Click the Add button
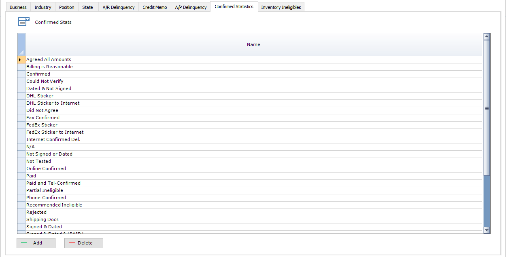The width and height of the screenshot is (506, 257). point(36,243)
